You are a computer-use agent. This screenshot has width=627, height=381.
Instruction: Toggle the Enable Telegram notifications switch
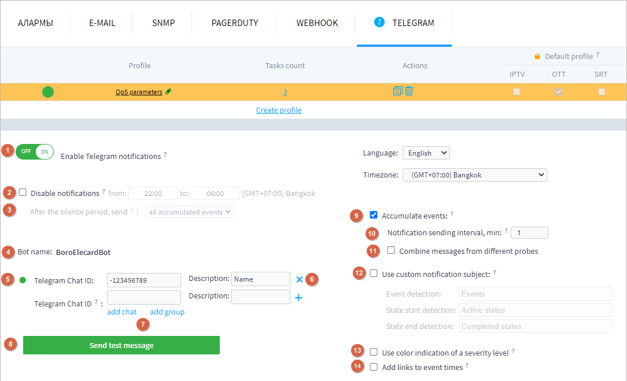pos(34,151)
